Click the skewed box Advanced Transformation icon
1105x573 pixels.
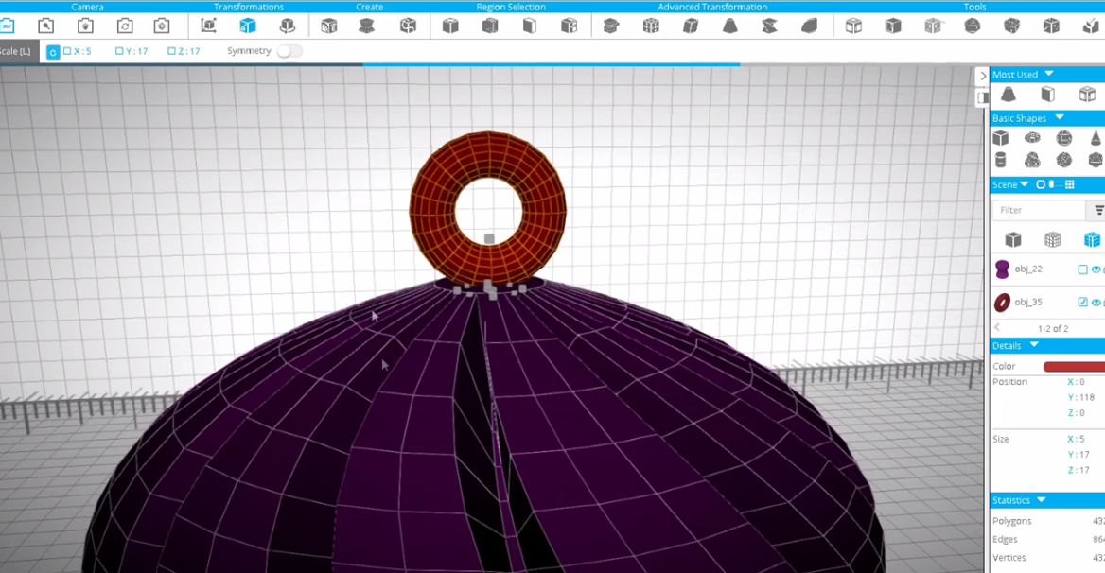pyautogui.click(x=691, y=26)
